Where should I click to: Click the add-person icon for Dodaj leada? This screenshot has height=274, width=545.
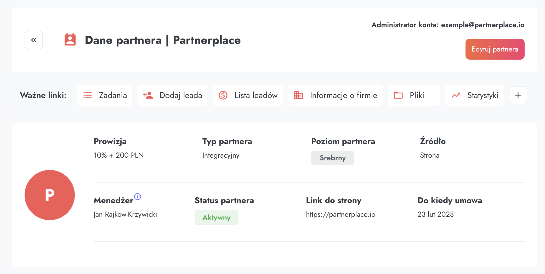(x=148, y=95)
